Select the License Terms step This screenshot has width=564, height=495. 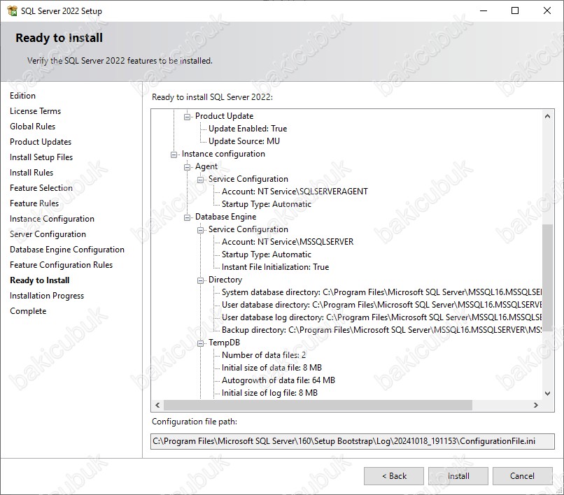[x=35, y=111]
